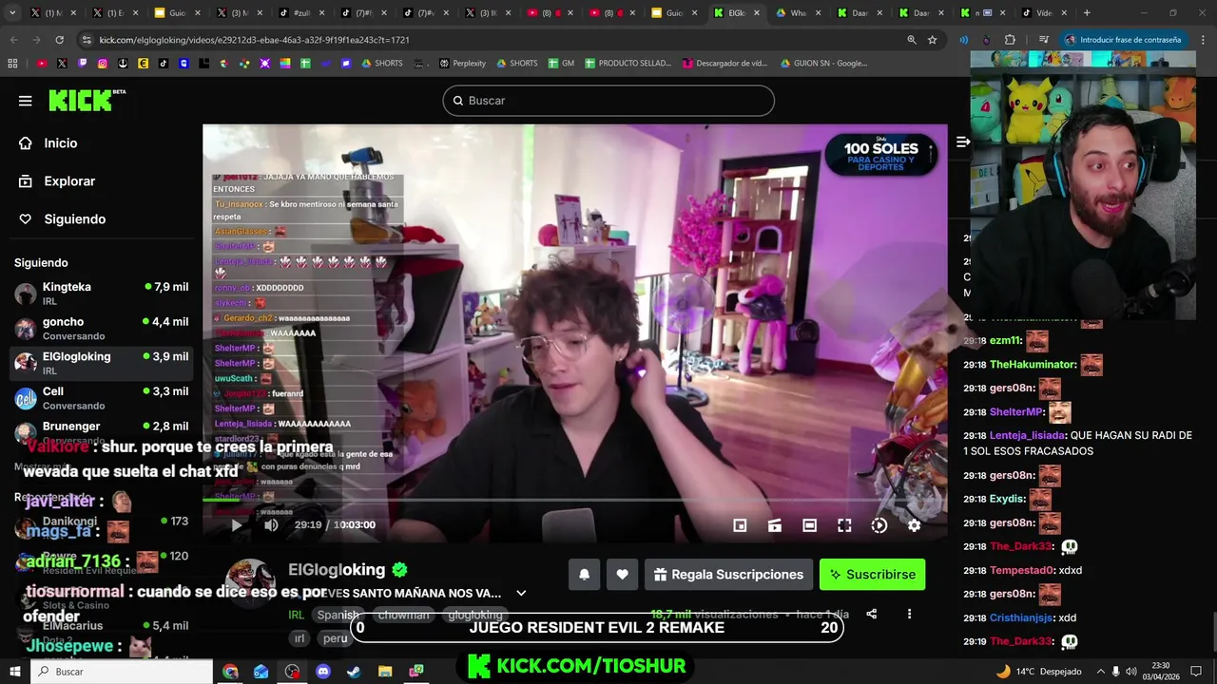
Task: Toggle theater mode in the player
Action: click(809, 525)
